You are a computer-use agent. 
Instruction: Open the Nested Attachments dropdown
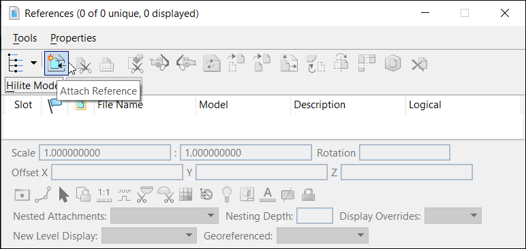164,216
